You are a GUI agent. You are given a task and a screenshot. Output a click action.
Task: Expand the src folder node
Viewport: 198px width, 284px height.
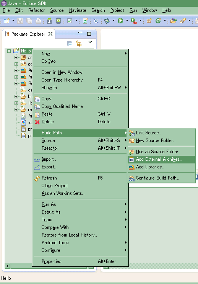pyautogui.click(x=16, y=57)
